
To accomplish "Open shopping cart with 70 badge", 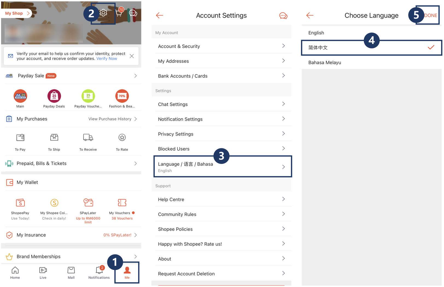I will pyautogui.click(x=119, y=12).
